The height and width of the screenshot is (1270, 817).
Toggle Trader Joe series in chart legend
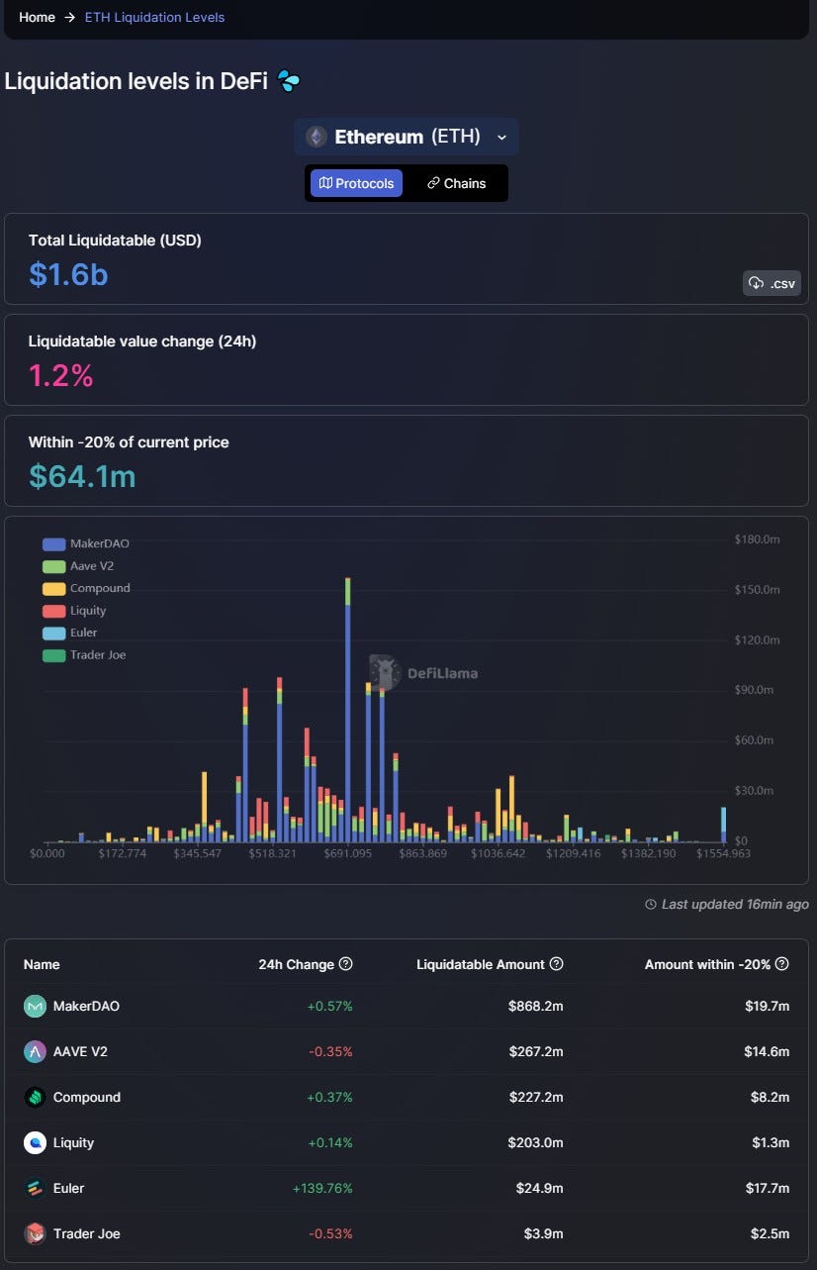(x=84, y=655)
